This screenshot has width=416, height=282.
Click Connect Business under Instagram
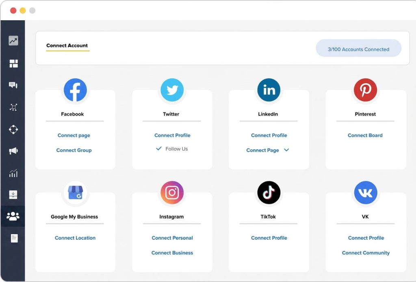click(172, 253)
